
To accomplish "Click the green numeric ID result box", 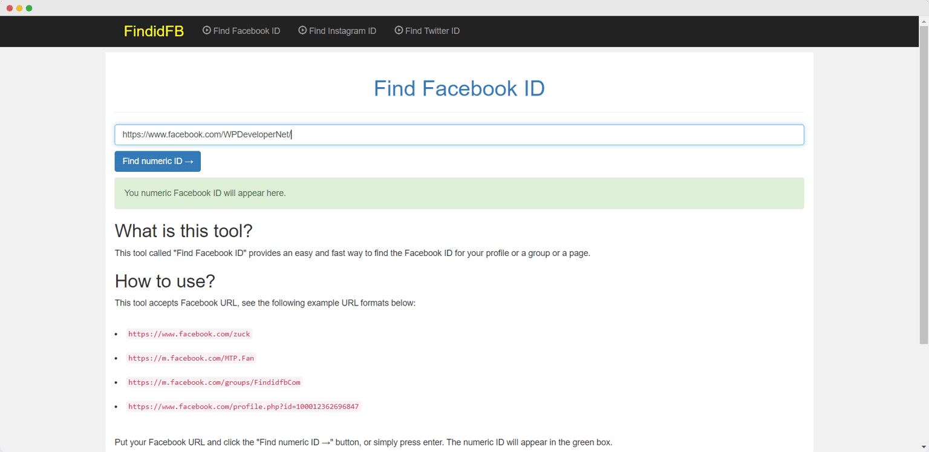I will tap(459, 194).
